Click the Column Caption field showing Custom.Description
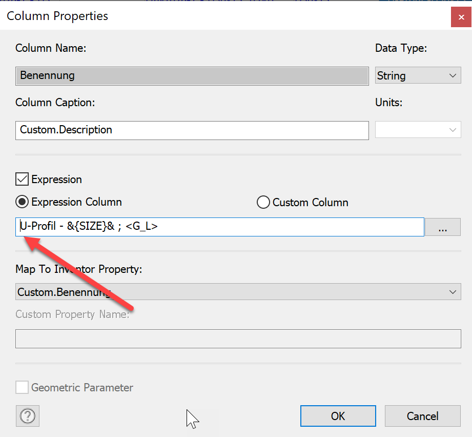 192,130
